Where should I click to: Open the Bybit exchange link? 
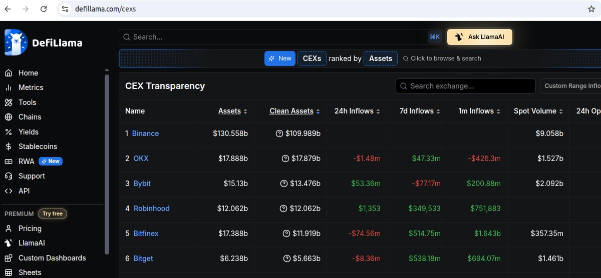tap(142, 183)
